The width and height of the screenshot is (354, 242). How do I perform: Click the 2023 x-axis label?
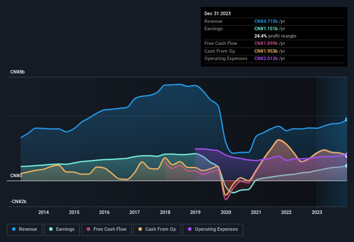[x=317, y=212]
